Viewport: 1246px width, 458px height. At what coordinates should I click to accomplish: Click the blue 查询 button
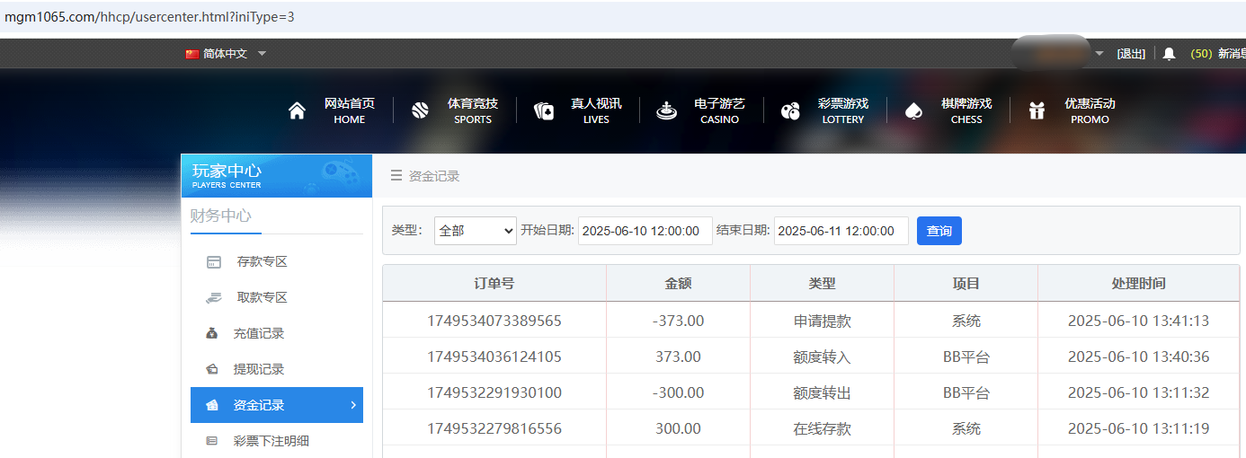[939, 231]
